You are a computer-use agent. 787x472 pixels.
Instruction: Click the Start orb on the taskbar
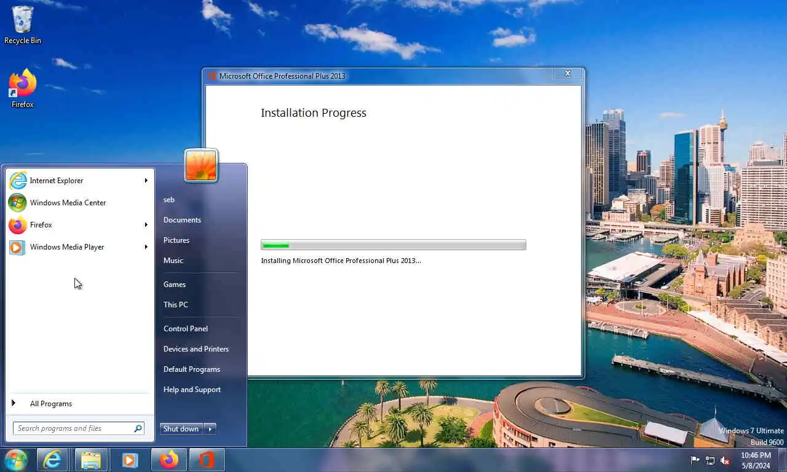point(15,460)
